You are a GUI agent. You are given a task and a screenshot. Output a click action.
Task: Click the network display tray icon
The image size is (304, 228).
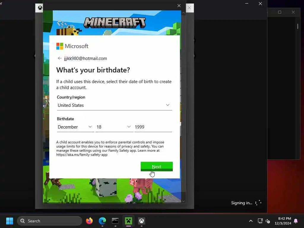click(x=260, y=221)
